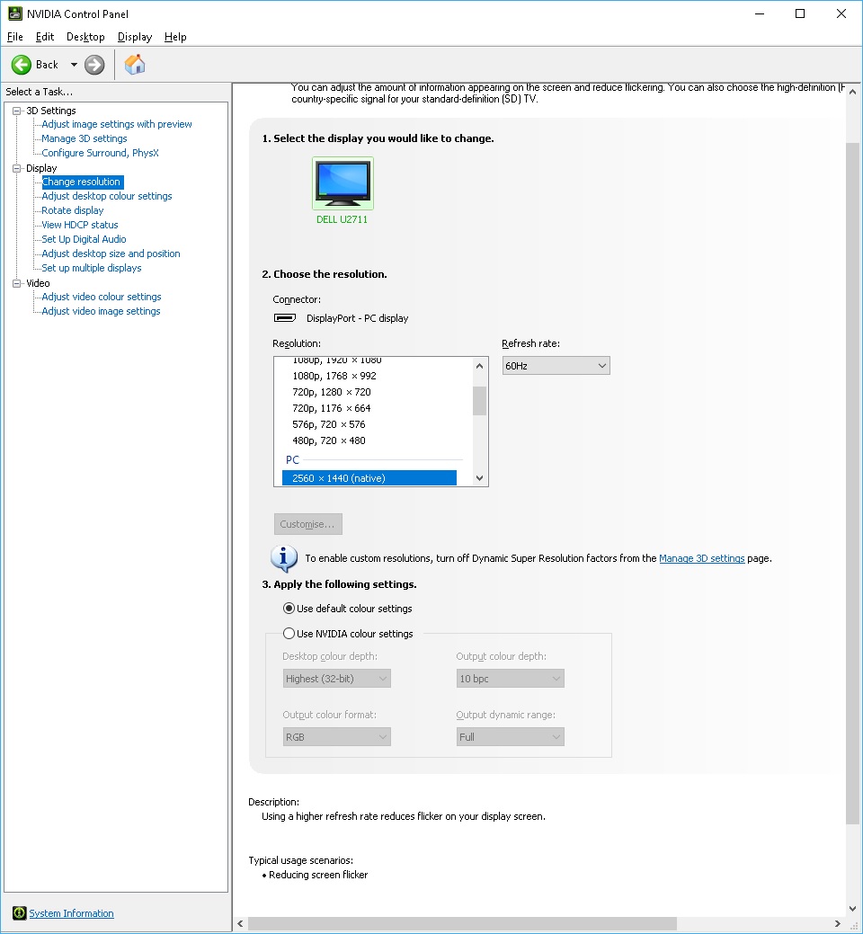
Task: Collapse the 3D Settings tree node
Action: point(17,111)
